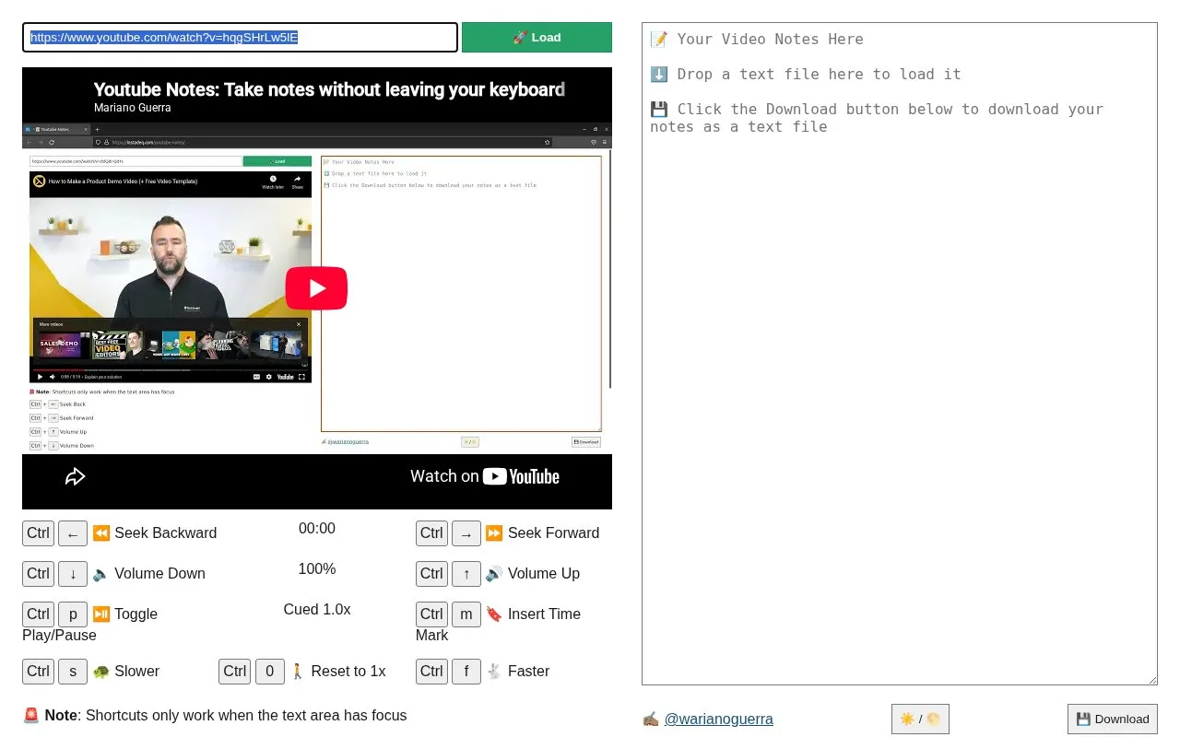The height and width of the screenshot is (737, 1180).
Task: Click the "Shortcuts only work" note text
Action: coord(246,715)
